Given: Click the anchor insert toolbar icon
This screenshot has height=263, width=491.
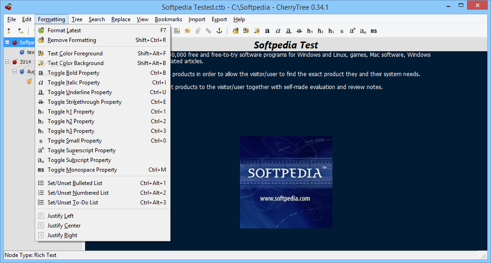Looking at the screenshot, I should click(x=220, y=30).
